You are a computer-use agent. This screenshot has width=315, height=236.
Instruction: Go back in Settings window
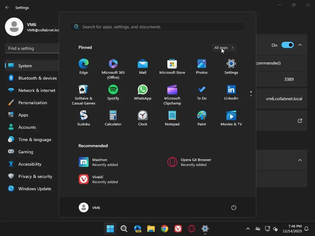[7, 7]
